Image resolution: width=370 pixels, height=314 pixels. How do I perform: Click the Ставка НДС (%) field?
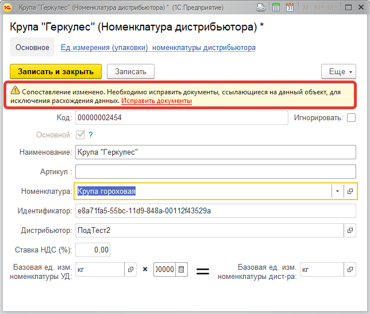pos(92,250)
